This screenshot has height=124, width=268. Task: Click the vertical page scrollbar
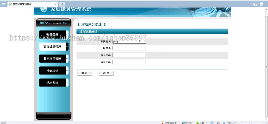[267, 66]
